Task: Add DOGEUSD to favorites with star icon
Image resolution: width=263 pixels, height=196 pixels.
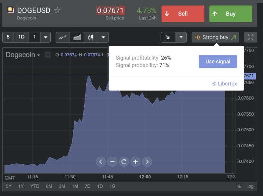Action: (58, 10)
